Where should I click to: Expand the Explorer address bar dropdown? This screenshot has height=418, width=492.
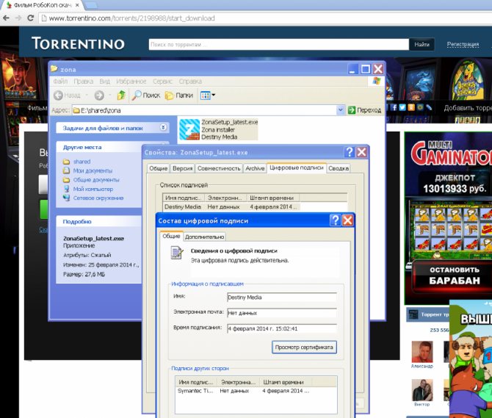(340, 110)
